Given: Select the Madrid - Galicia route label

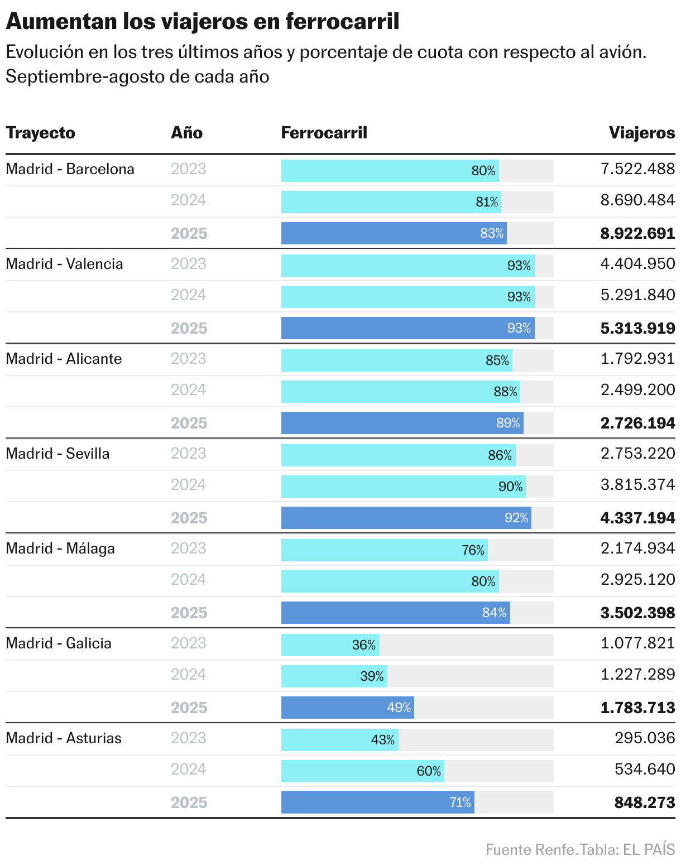Looking at the screenshot, I should coord(59,643).
